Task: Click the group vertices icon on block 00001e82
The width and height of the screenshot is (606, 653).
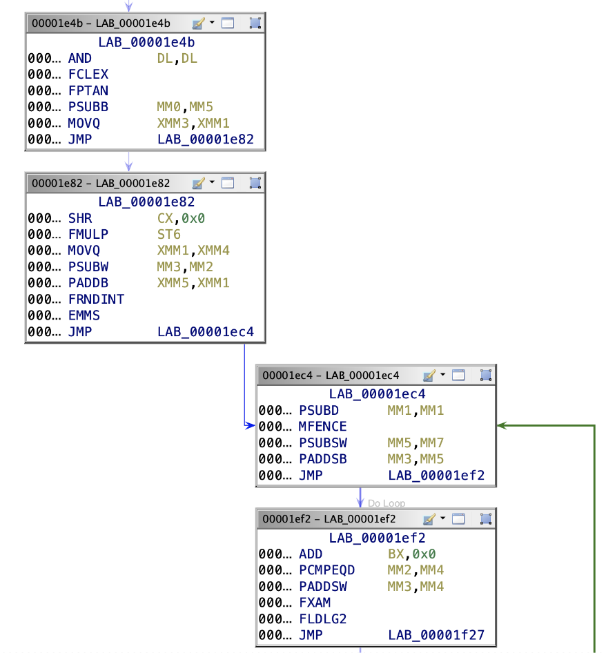Action: click(x=255, y=183)
